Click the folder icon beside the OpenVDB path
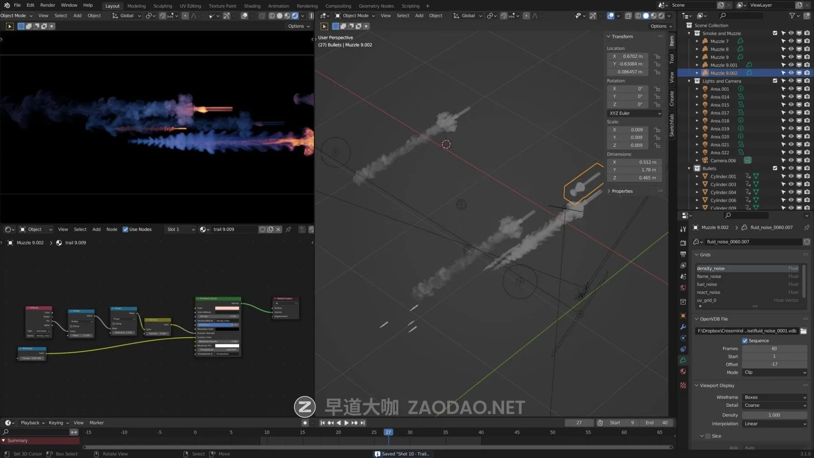This screenshot has width=814, height=458. [x=803, y=331]
